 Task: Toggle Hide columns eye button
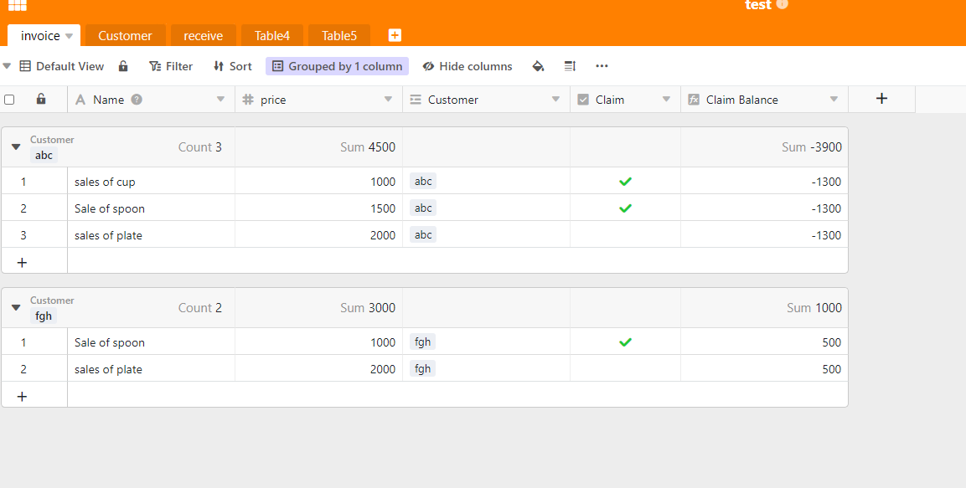click(468, 66)
